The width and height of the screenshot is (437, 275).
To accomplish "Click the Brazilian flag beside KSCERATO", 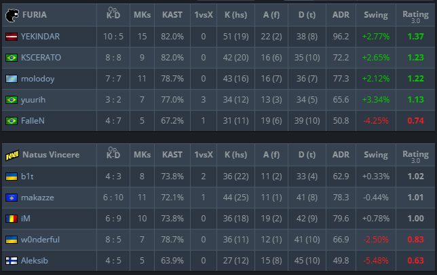I will tap(11, 58).
